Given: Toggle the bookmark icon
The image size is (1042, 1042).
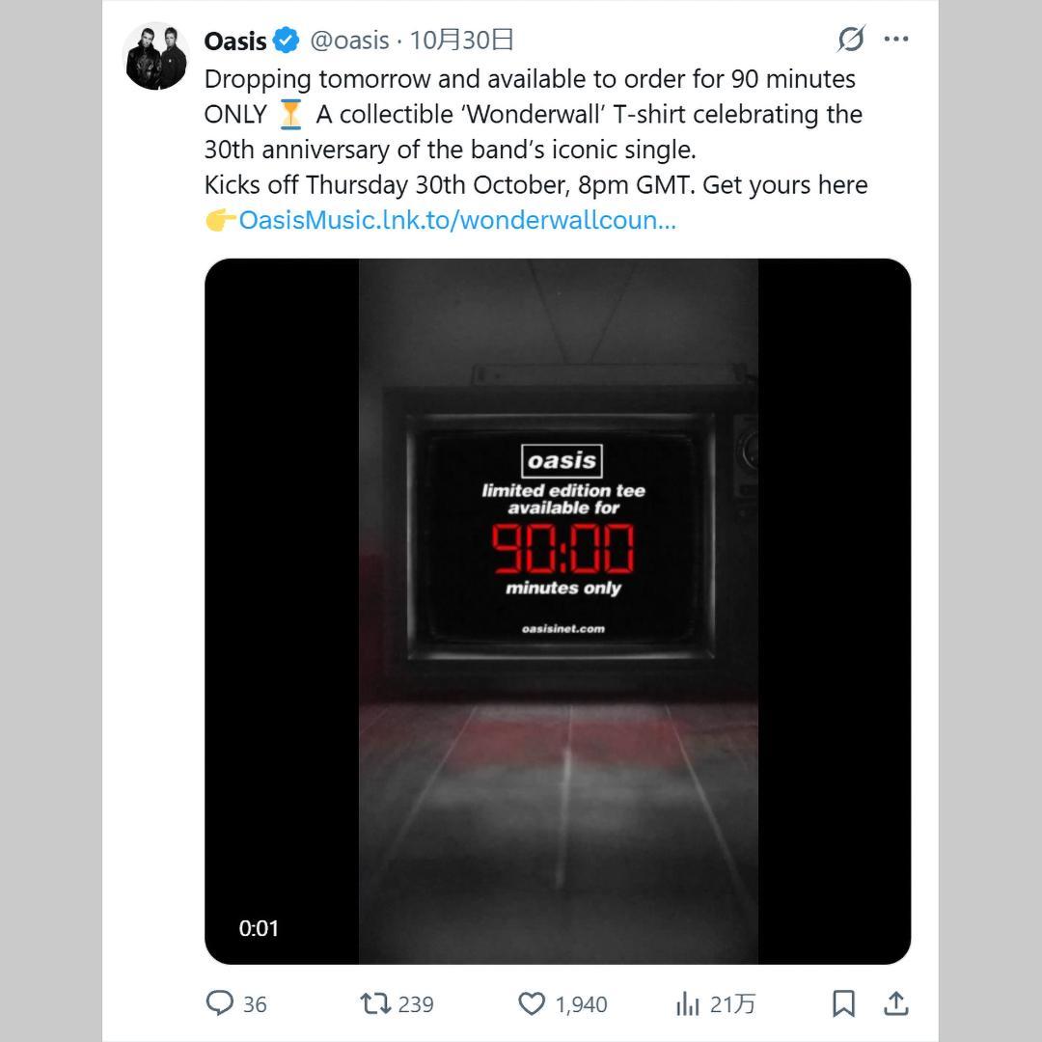Looking at the screenshot, I should [x=843, y=1003].
